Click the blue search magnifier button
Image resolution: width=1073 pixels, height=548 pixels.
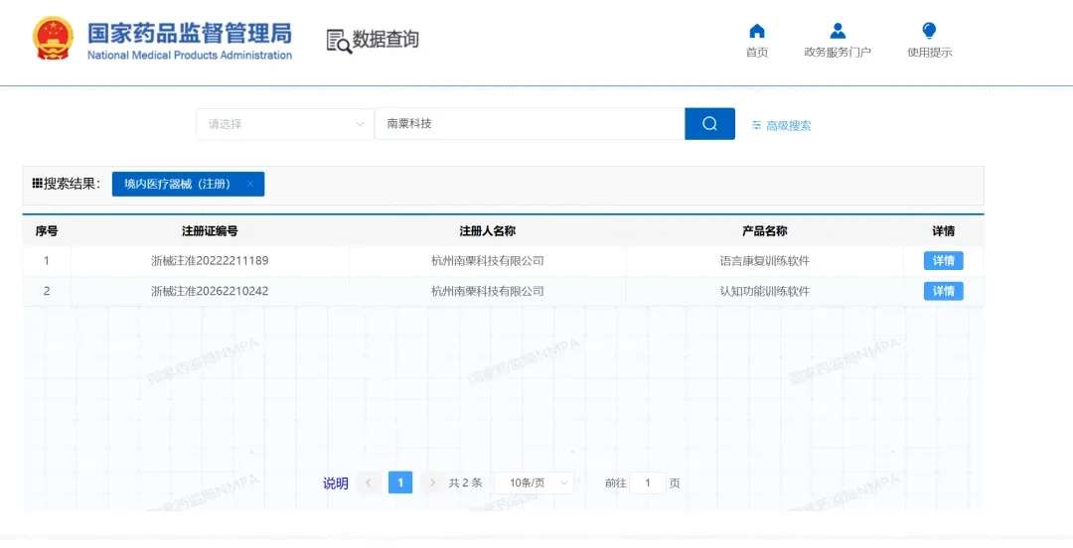[709, 124]
